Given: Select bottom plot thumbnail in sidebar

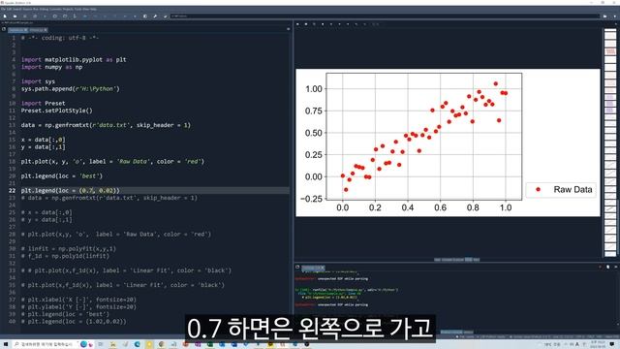Looking at the screenshot, I should 610,253.
